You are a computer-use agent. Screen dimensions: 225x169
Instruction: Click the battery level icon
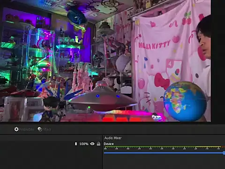(76, 144)
